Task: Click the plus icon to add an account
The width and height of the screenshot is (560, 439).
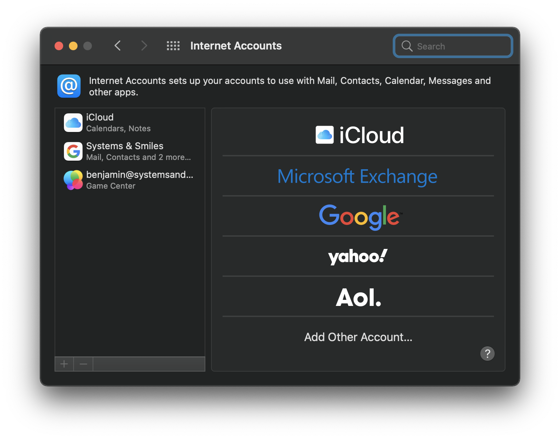Action: pos(64,364)
